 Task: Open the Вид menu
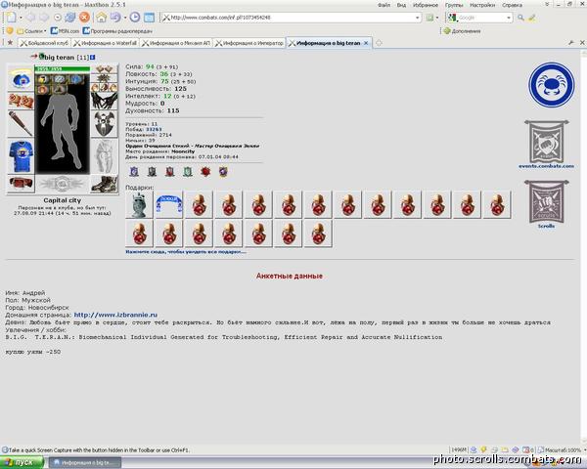(x=401, y=5)
